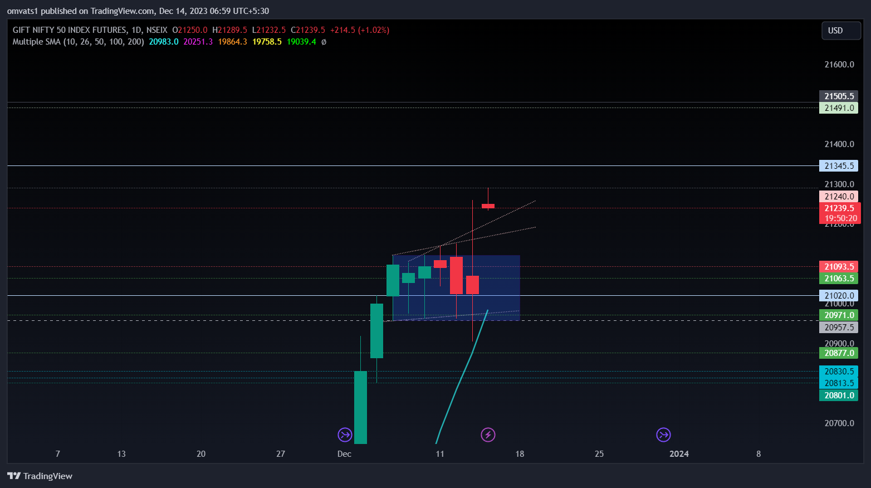Click the 20813.5 cyan price label
This screenshot has height=488, width=871.
839,383
